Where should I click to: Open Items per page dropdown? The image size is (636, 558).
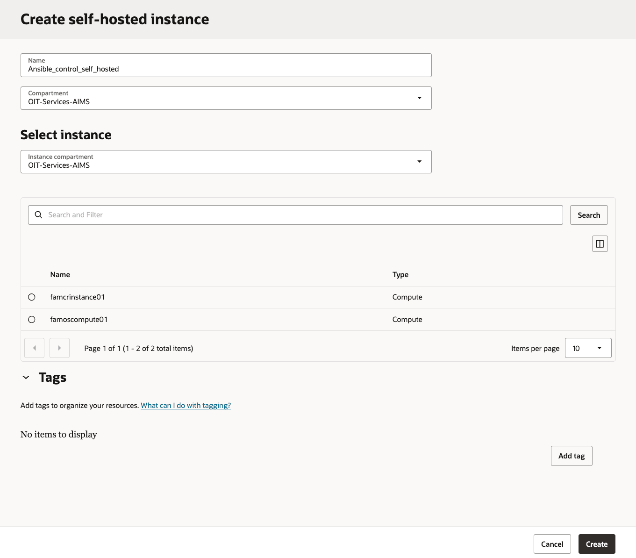pyautogui.click(x=588, y=348)
